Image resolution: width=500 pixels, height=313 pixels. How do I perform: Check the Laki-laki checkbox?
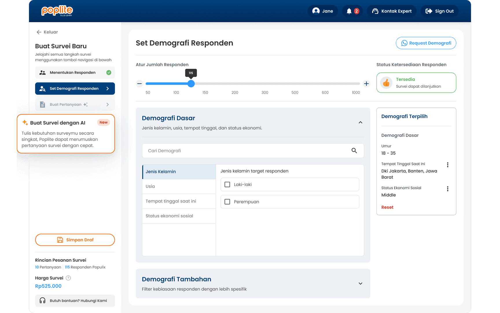[227, 185]
